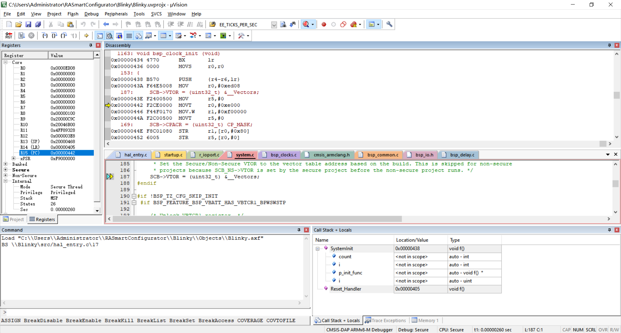Expand the Banked register group
This screenshot has width=621, height=333.
(x=5, y=164)
